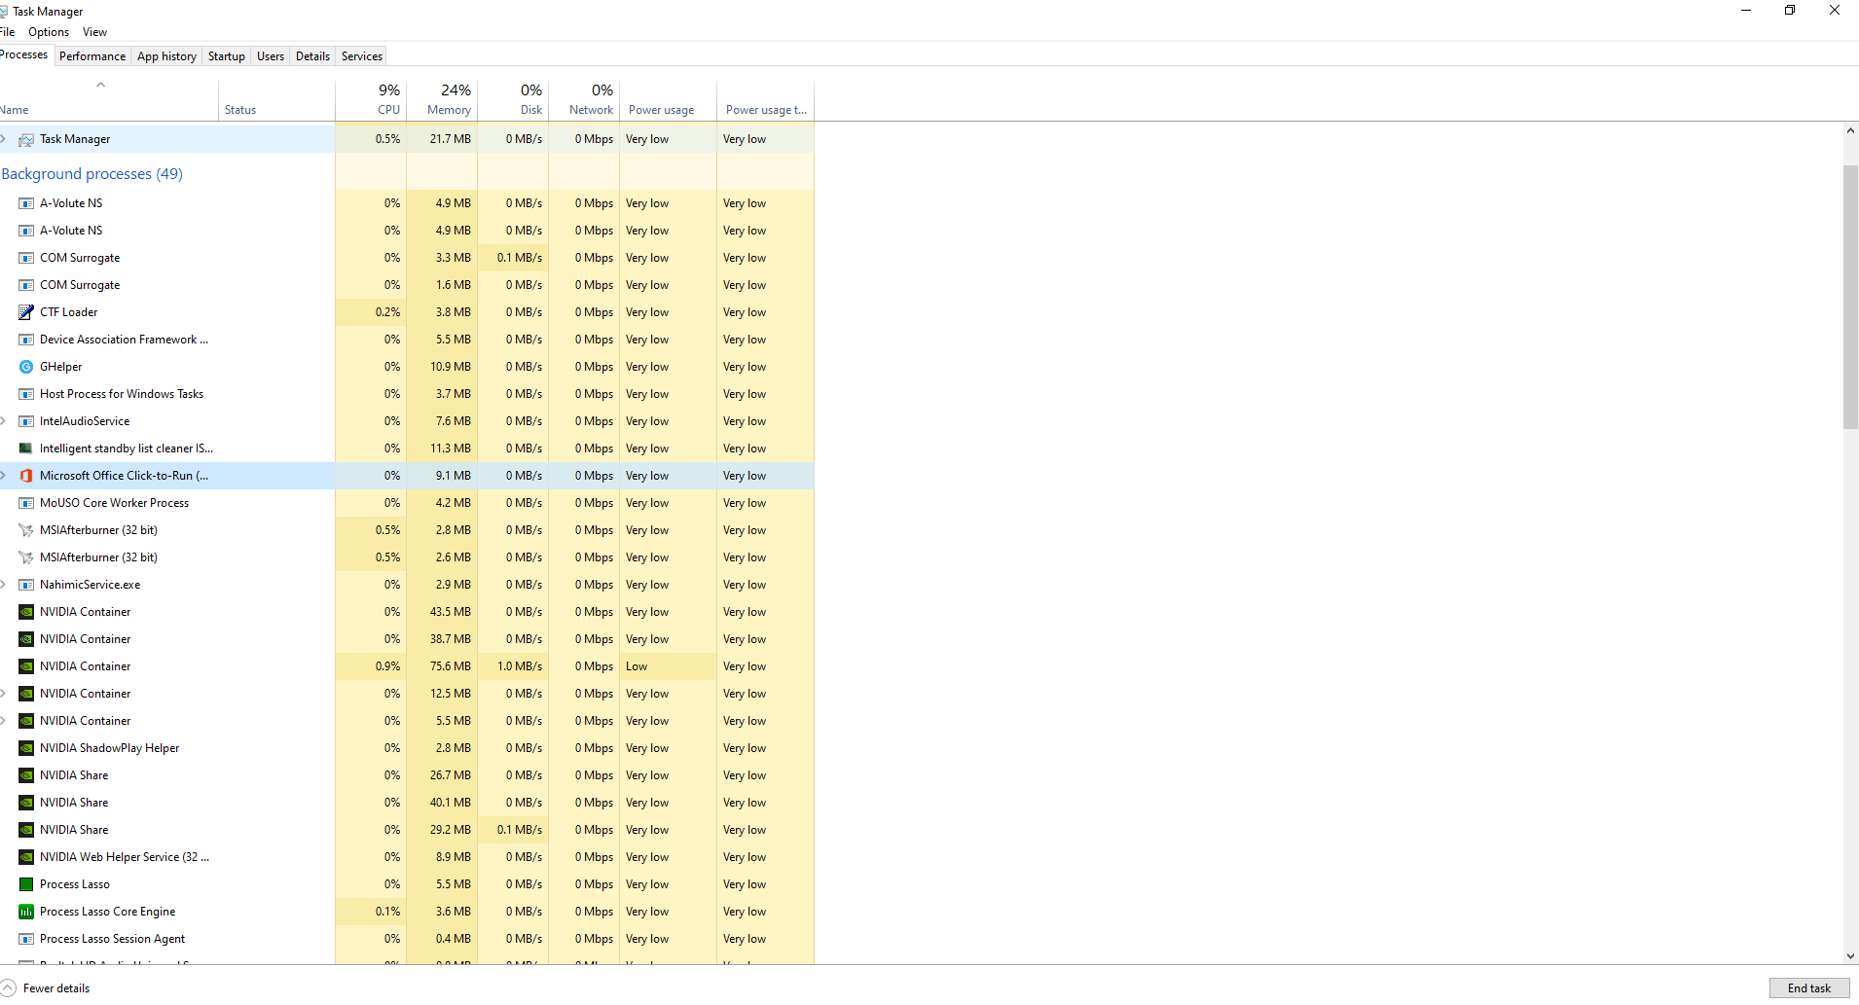Screen dimensions: 1859x1005
Task: Select Device Association Framework row
Action: pos(407,340)
